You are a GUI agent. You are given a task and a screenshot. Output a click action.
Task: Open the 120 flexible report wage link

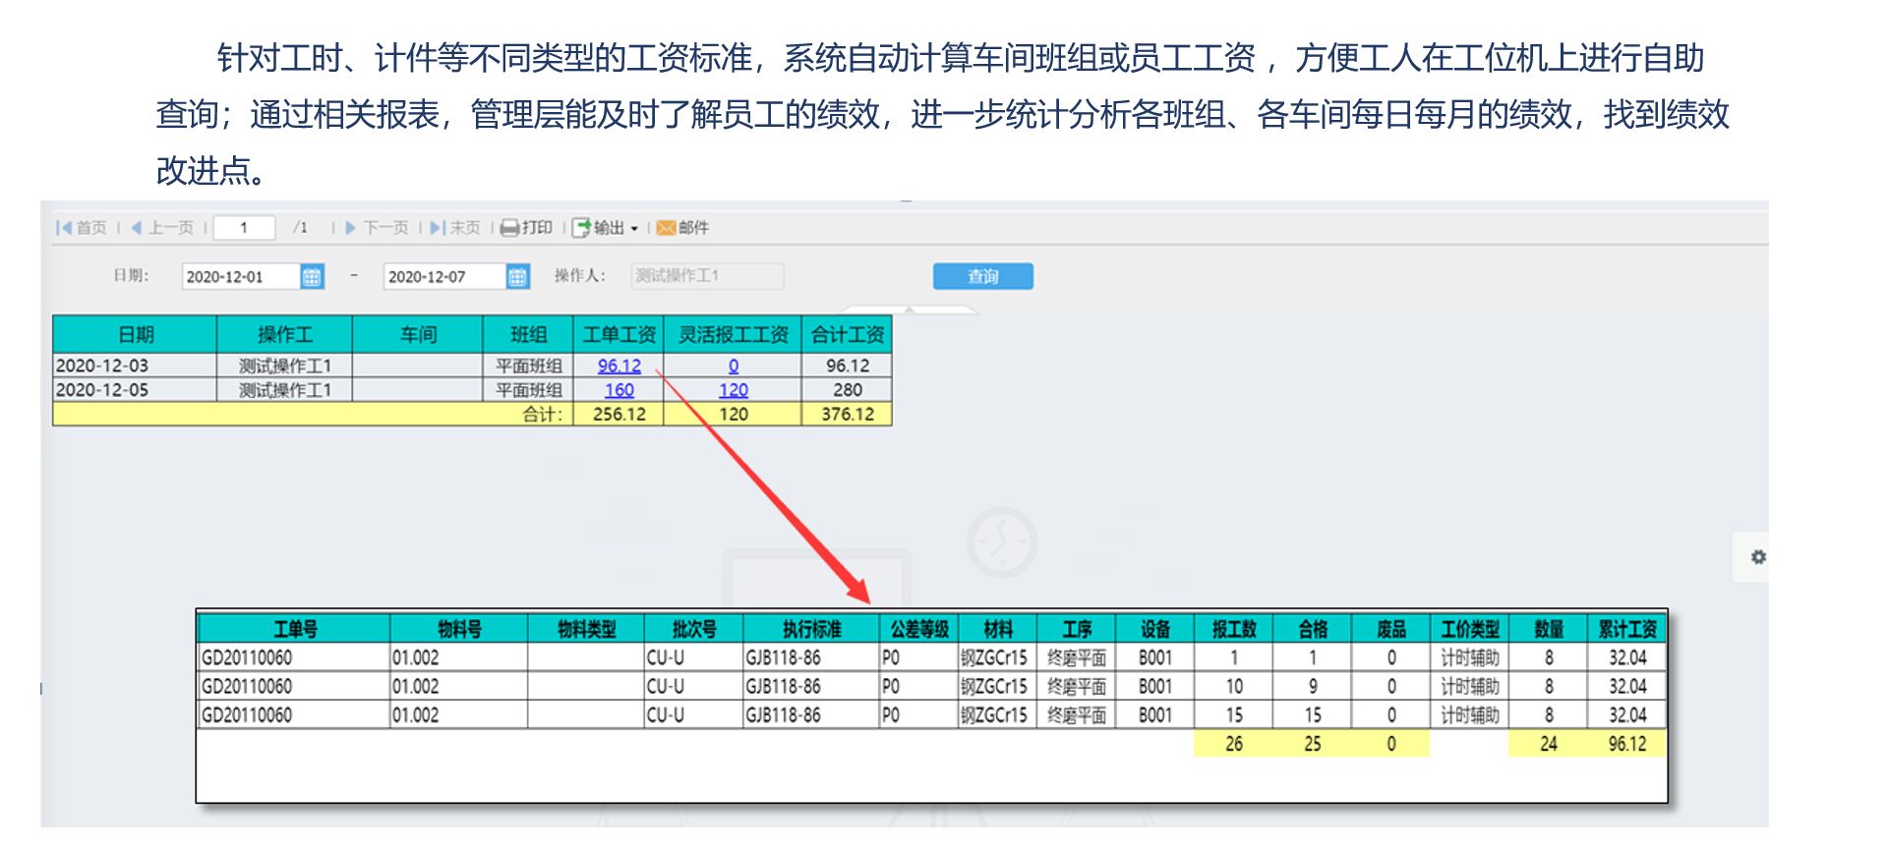point(733,390)
